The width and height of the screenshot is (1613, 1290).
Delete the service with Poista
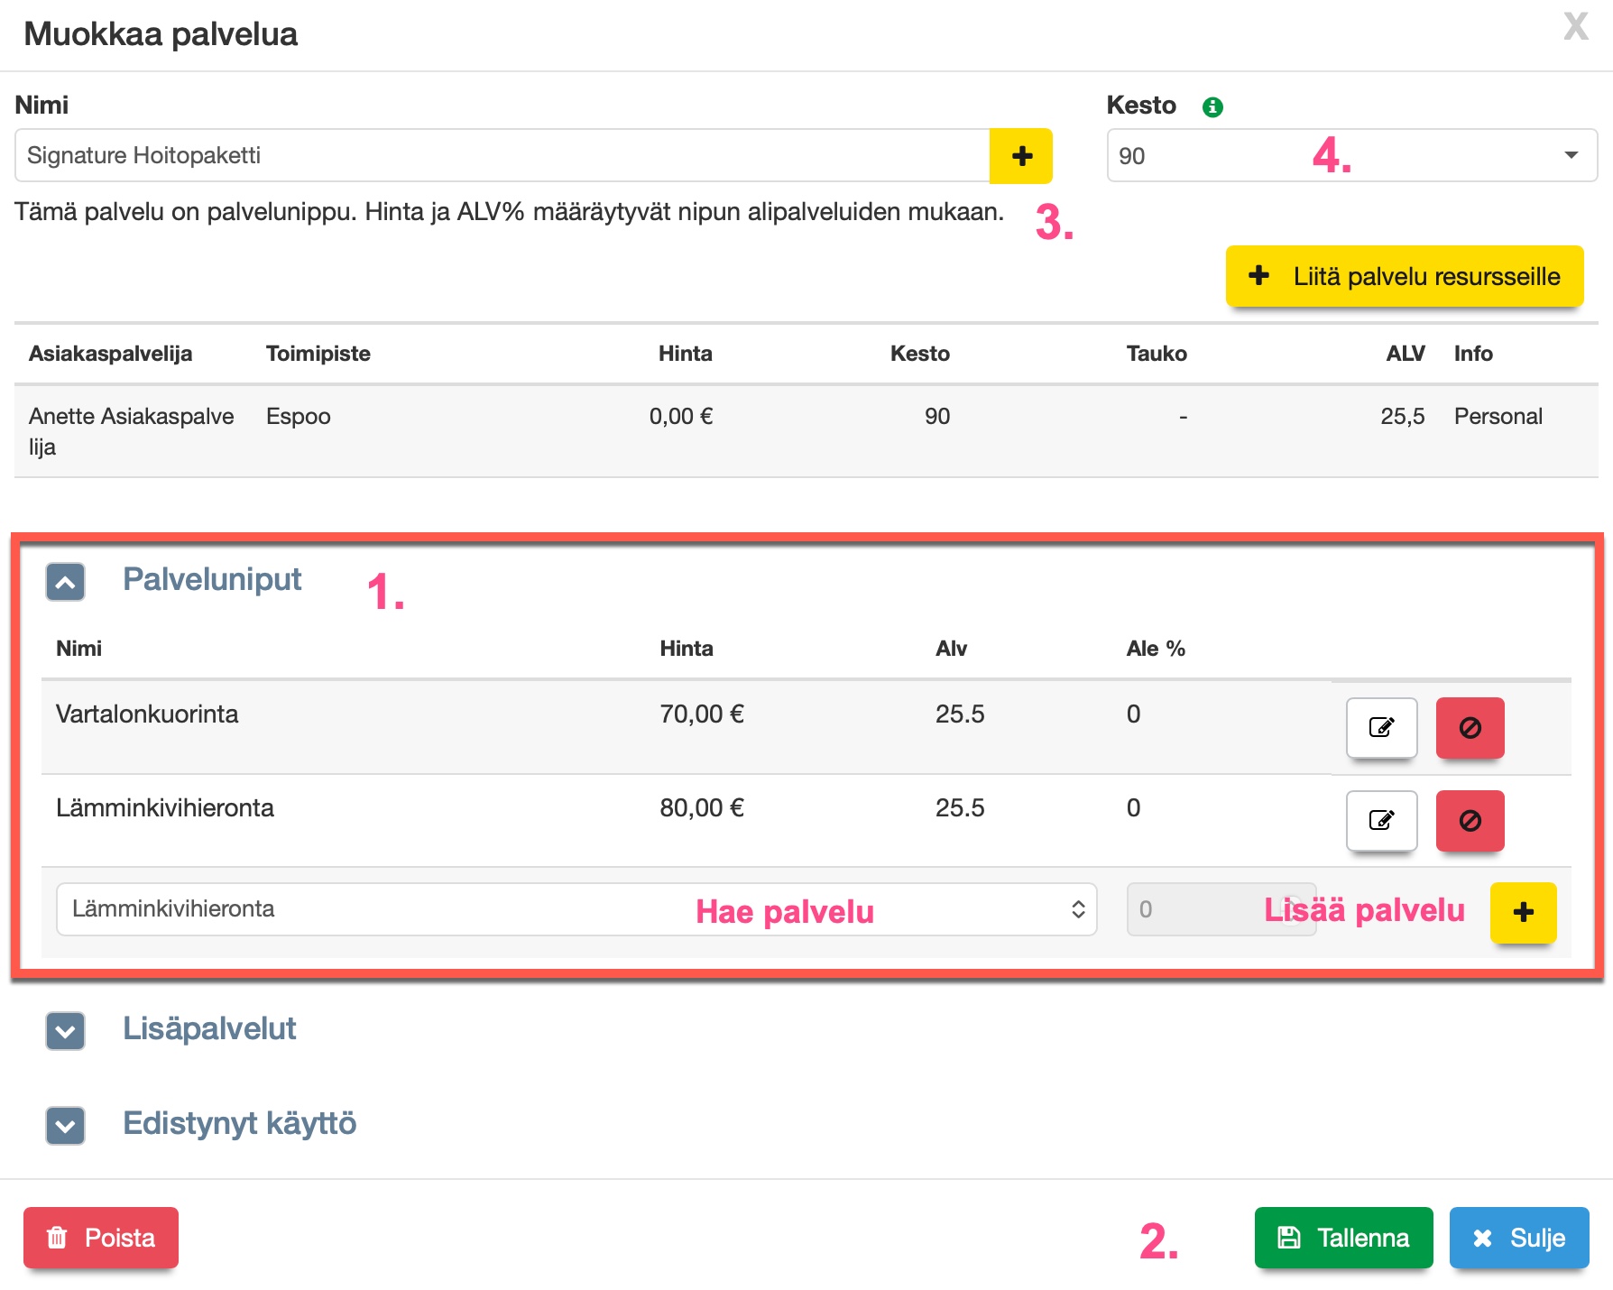point(101,1238)
